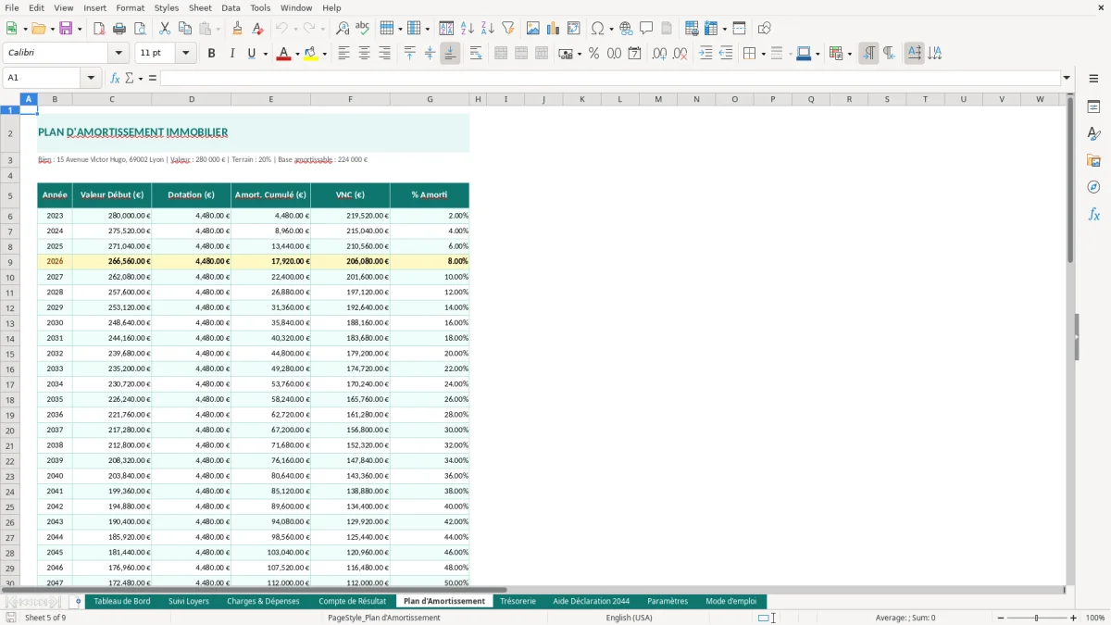Click Increase Indent icon
Viewport: 1111px width, 625px height.
pos(705,54)
